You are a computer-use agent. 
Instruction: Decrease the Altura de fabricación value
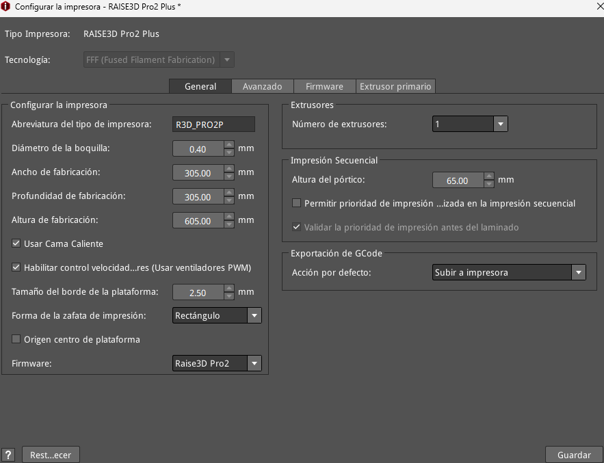pos(229,225)
